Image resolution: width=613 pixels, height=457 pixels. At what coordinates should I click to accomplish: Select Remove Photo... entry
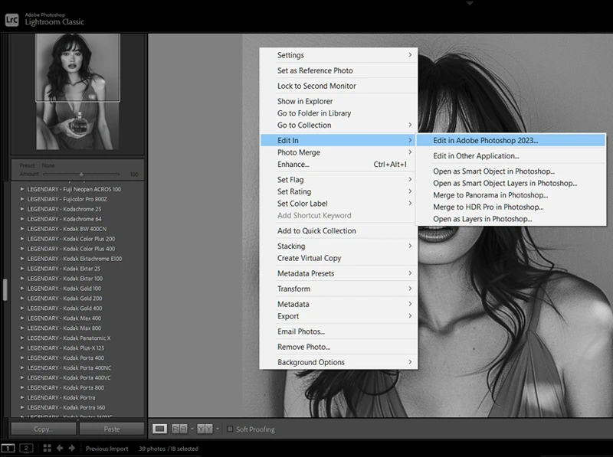point(339,347)
